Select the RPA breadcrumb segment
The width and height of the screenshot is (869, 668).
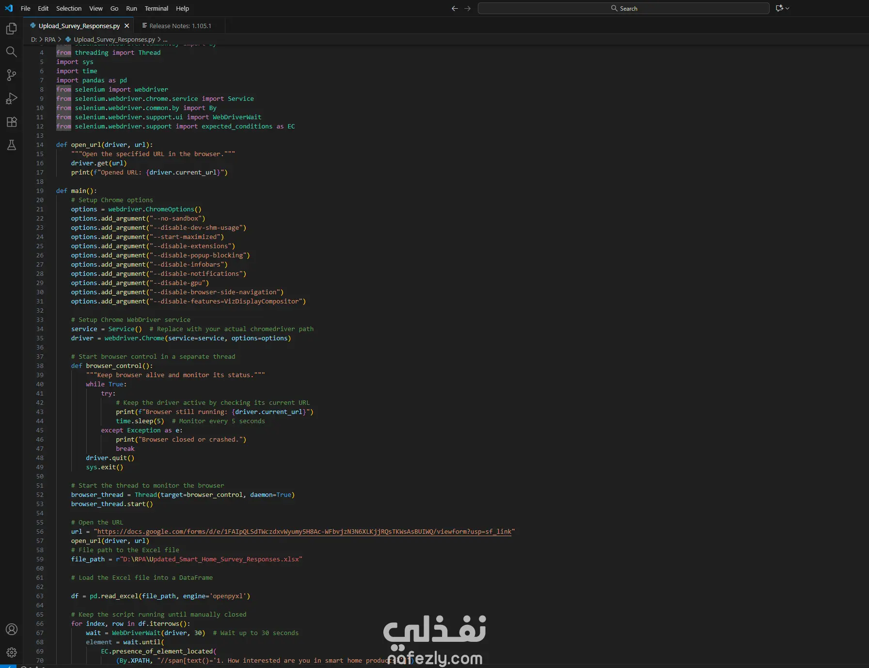(50, 39)
